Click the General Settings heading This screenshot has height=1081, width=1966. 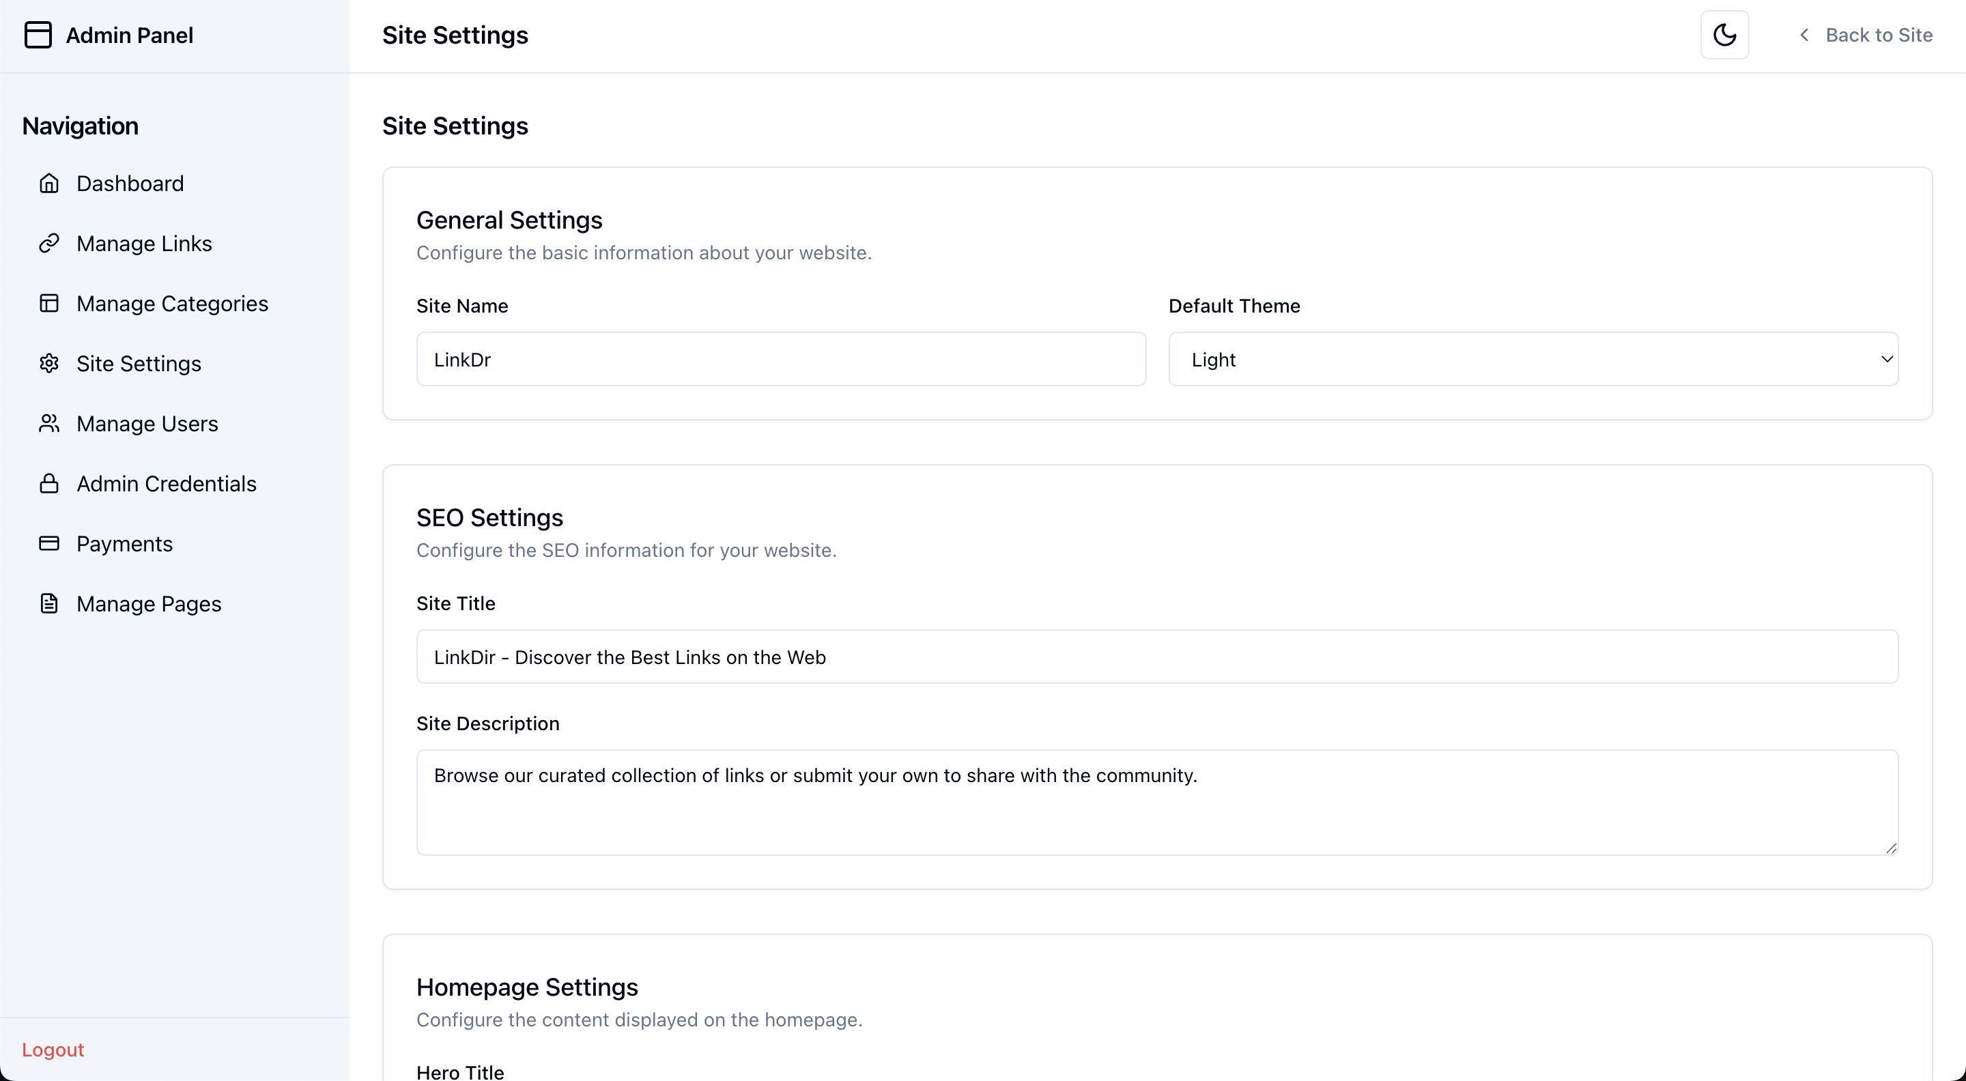(509, 220)
